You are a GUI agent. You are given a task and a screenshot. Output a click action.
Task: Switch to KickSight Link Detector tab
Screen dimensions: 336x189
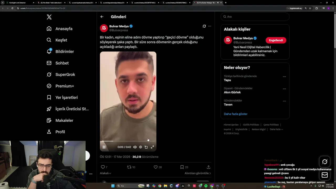pyautogui.click(x=20, y=3)
